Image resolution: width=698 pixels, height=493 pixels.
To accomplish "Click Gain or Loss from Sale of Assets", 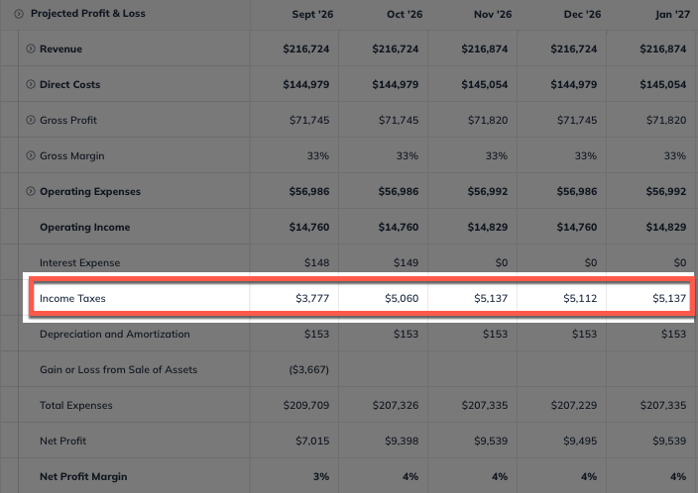I will click(x=118, y=369).
